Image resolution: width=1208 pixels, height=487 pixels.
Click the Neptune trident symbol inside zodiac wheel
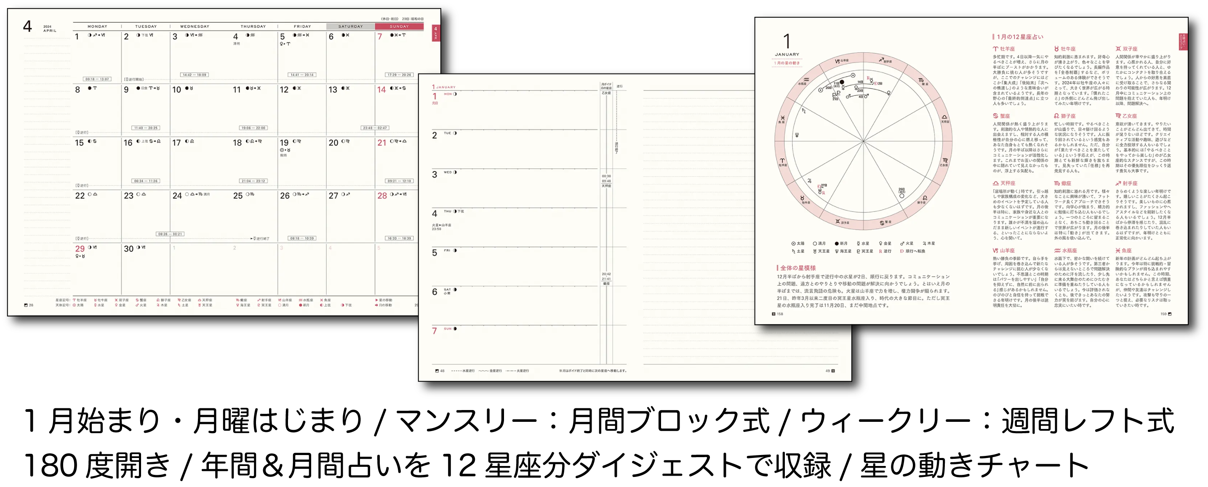797,135
